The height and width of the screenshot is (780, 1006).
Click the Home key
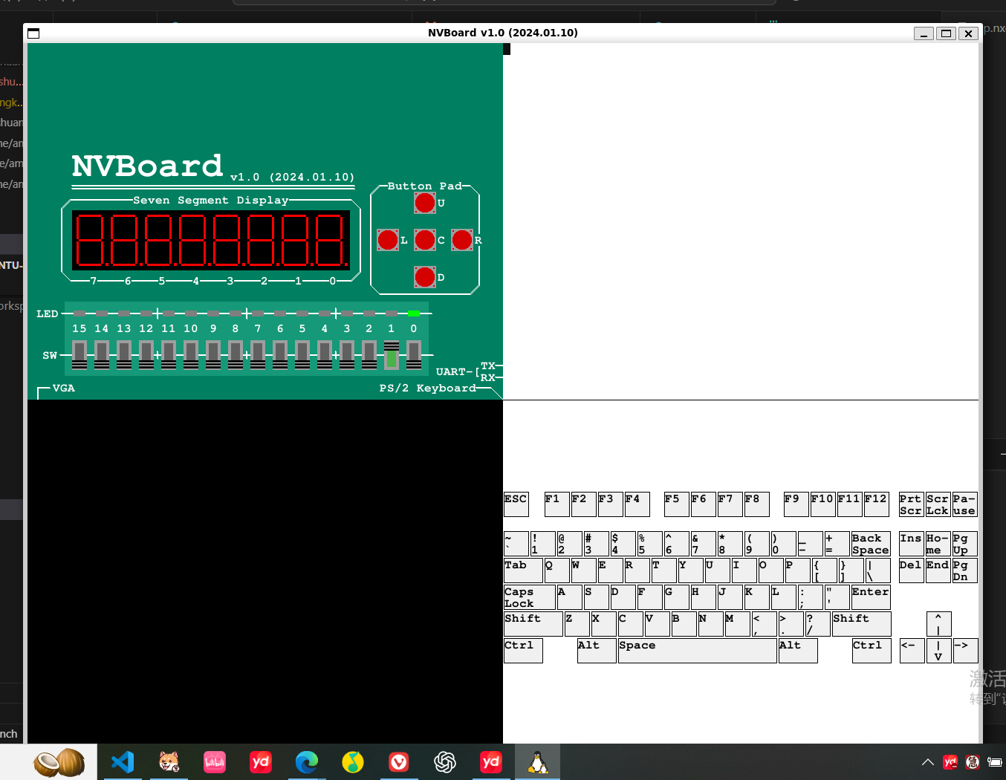(x=938, y=544)
